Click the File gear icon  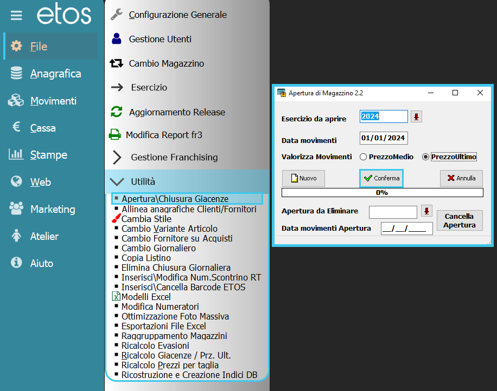(x=16, y=46)
